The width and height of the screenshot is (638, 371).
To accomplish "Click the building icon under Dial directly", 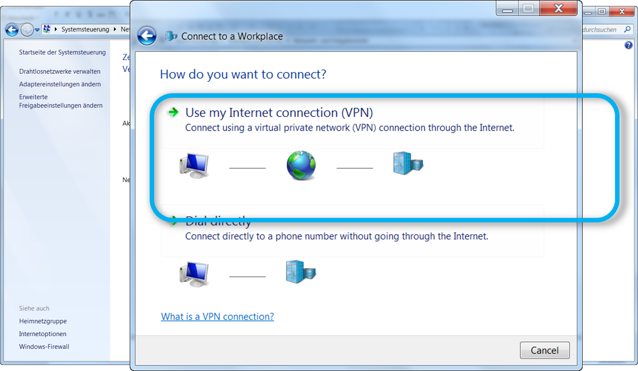I will [301, 272].
